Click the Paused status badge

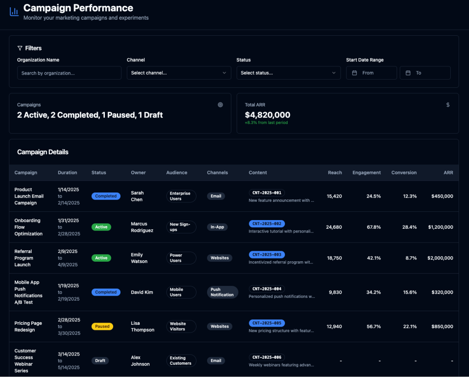coord(102,326)
